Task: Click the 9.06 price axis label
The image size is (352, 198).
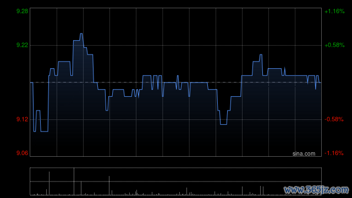Action: tap(22, 153)
